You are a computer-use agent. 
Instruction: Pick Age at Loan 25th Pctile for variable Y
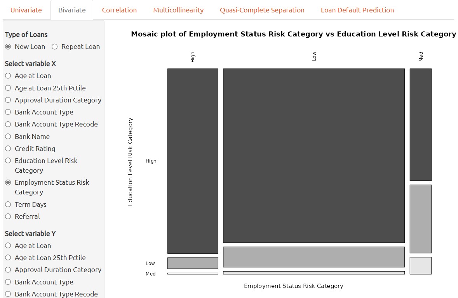tap(8, 258)
